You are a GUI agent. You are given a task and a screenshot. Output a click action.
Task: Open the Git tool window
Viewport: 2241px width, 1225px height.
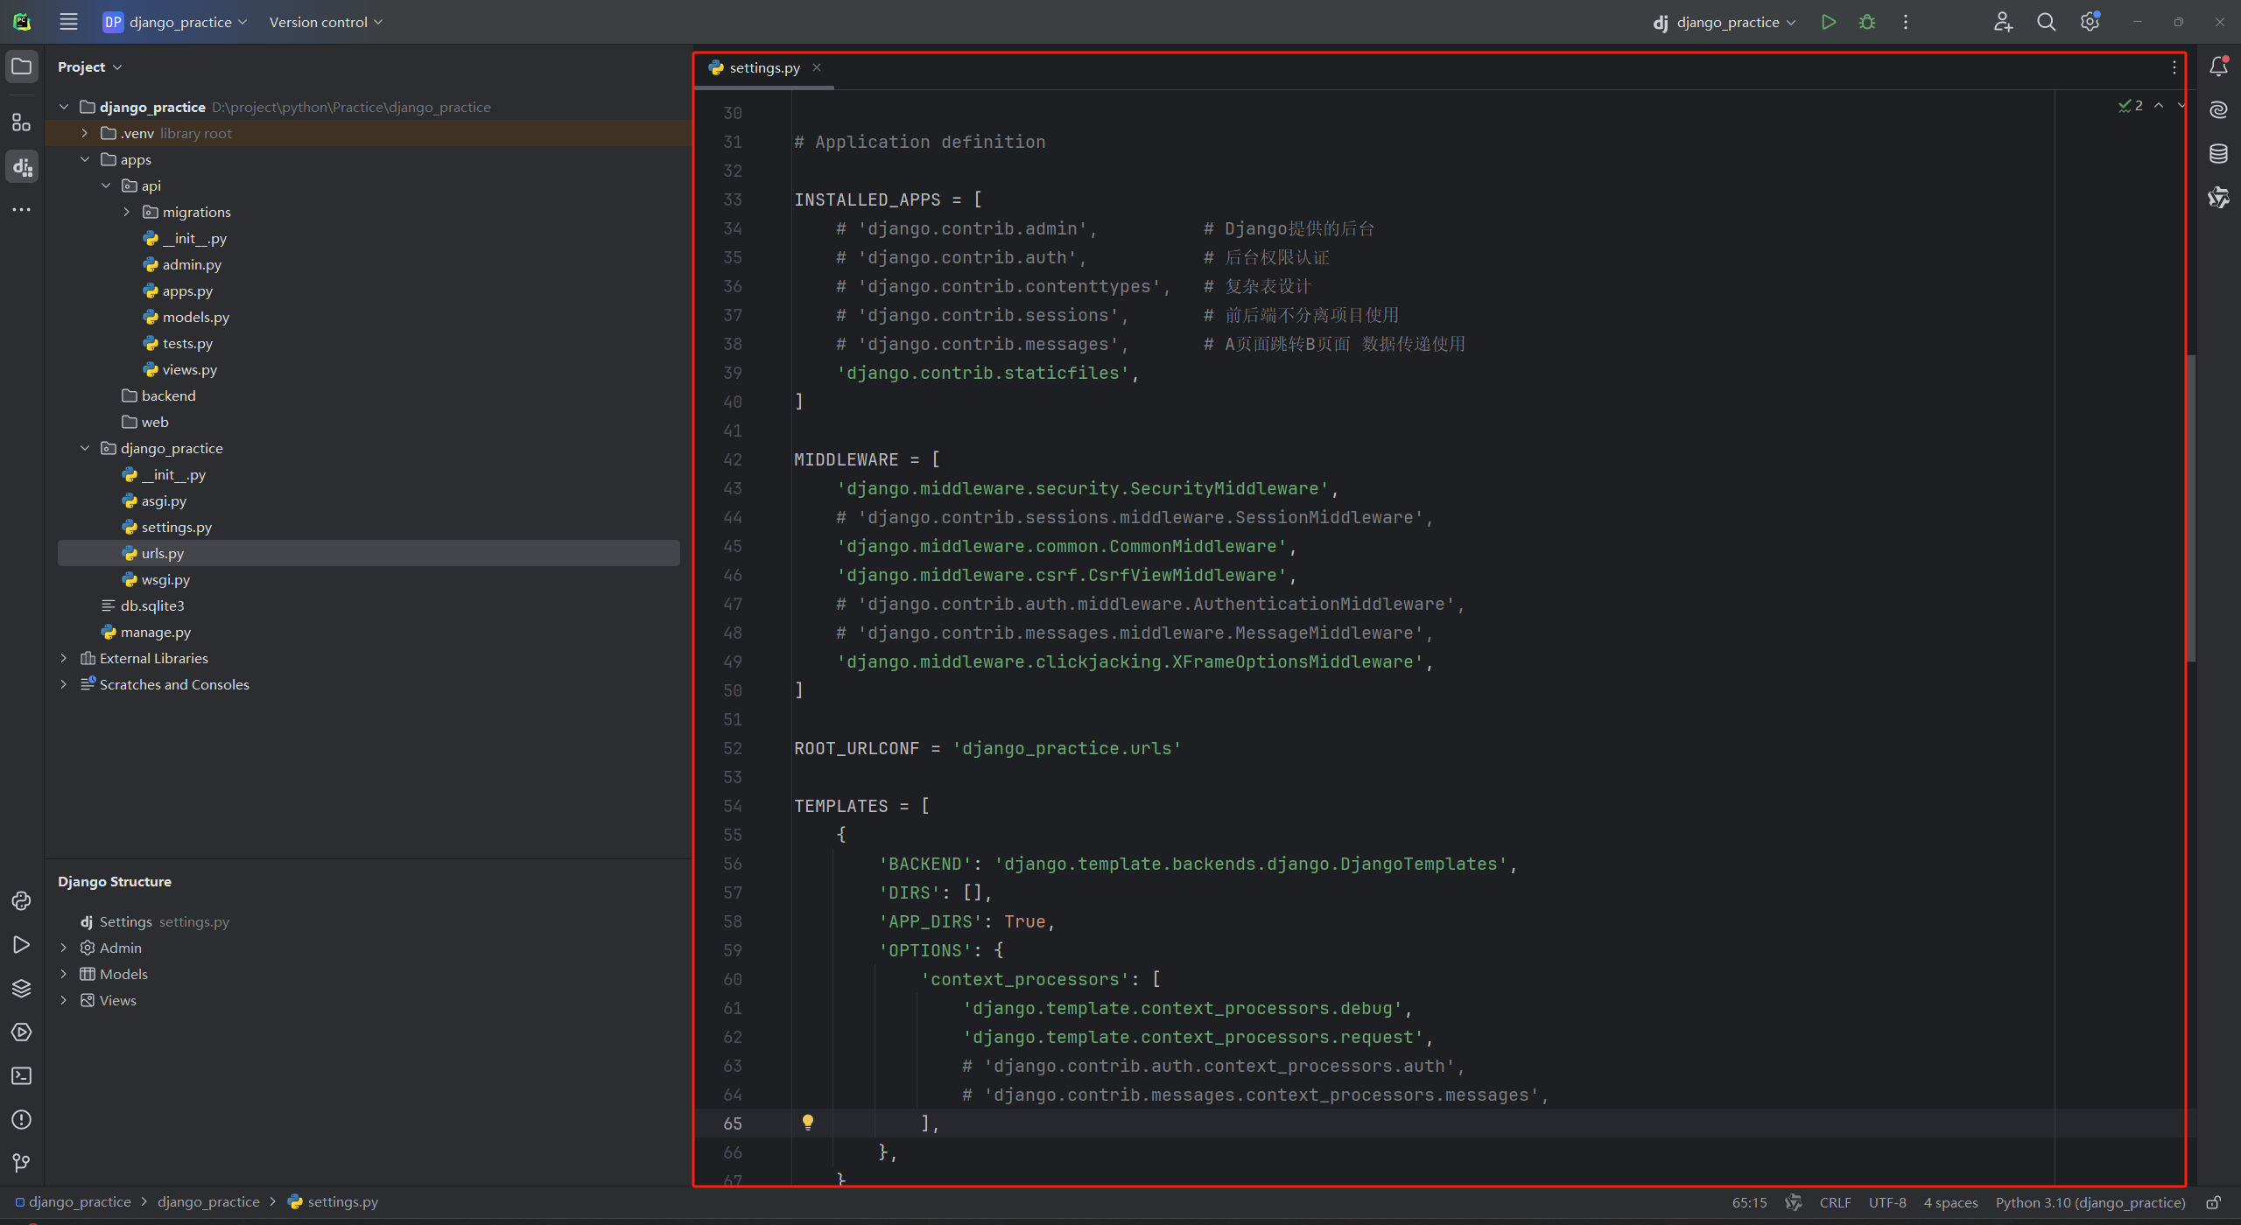point(21,1163)
